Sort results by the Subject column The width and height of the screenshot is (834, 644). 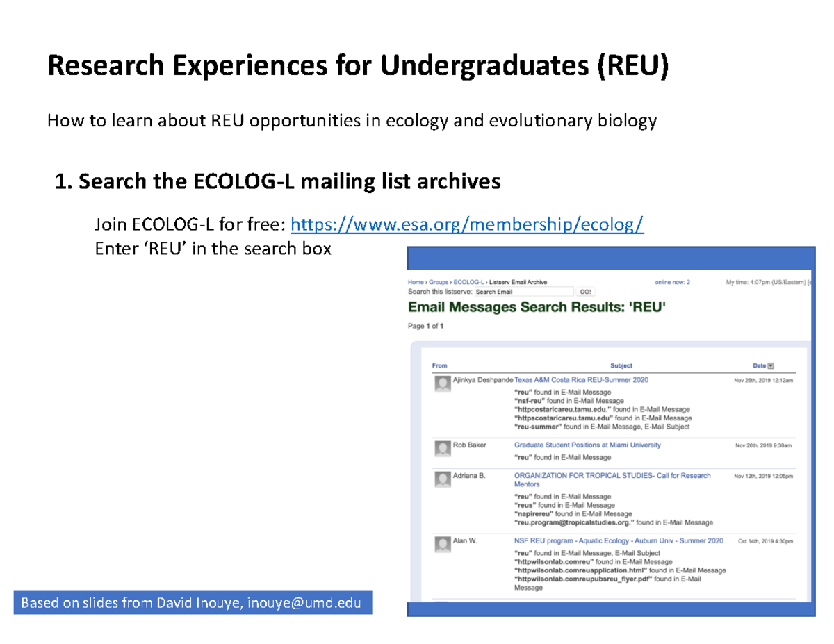click(x=621, y=365)
